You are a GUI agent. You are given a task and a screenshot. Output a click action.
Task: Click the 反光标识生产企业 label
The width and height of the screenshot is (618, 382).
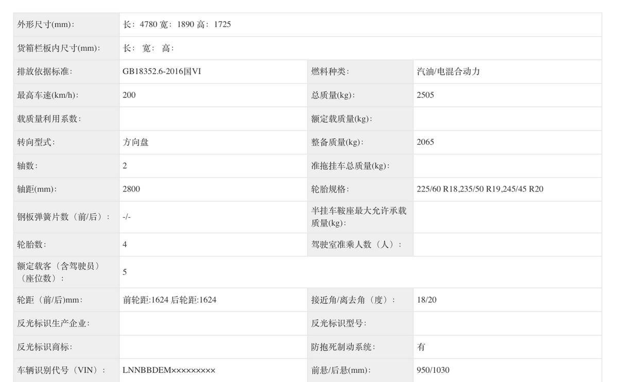click(x=54, y=323)
